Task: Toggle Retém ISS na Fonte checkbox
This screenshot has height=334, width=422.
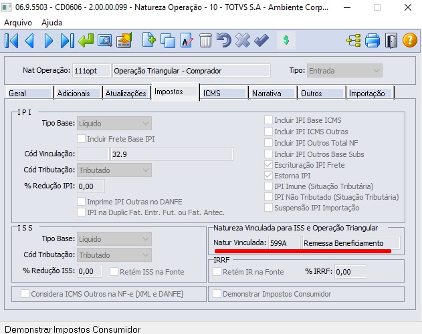Action: click(114, 272)
